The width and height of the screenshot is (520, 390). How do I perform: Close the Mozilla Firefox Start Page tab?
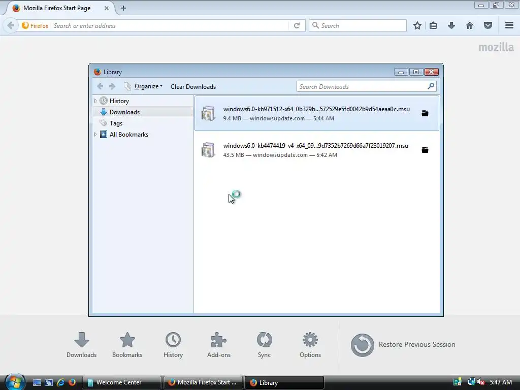(107, 8)
